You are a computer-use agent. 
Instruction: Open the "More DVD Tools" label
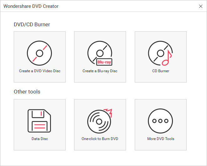click(160, 139)
